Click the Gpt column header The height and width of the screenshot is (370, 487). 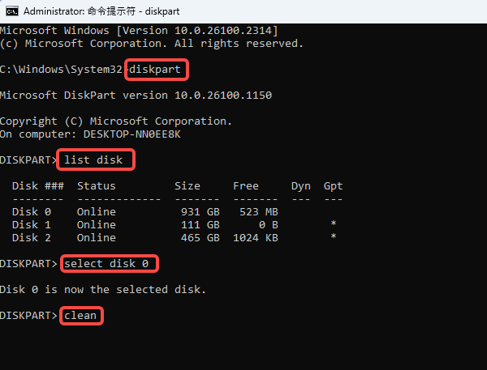333,186
